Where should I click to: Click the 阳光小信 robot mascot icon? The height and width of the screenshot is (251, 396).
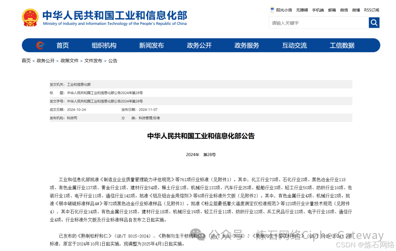[272, 10]
